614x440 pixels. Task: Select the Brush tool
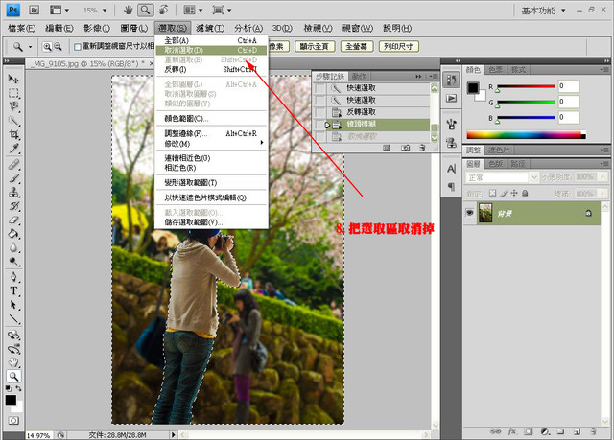tap(13, 178)
